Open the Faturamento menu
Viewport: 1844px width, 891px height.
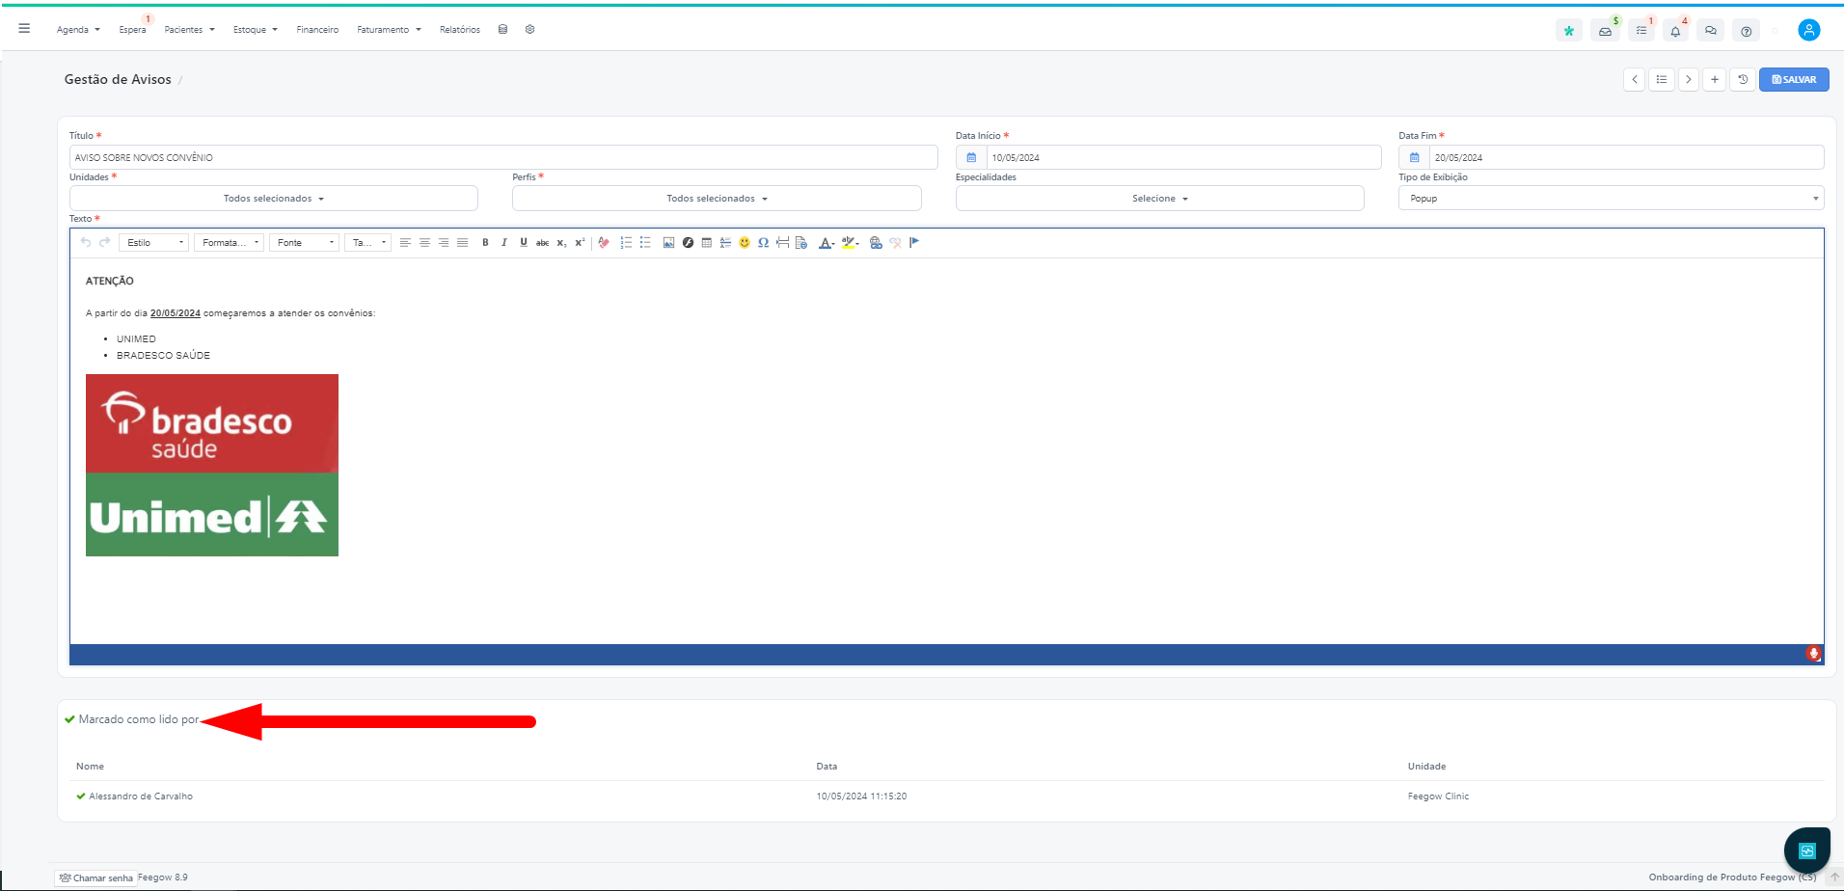[x=389, y=30]
